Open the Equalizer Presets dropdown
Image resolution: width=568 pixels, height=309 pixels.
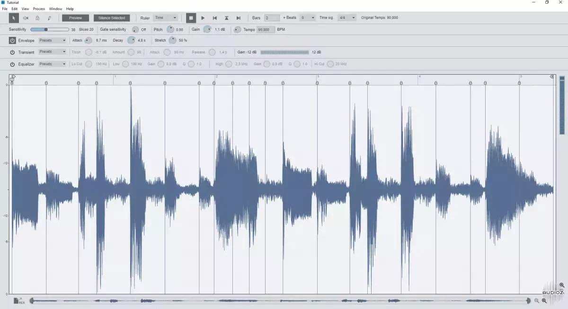pyautogui.click(x=52, y=64)
